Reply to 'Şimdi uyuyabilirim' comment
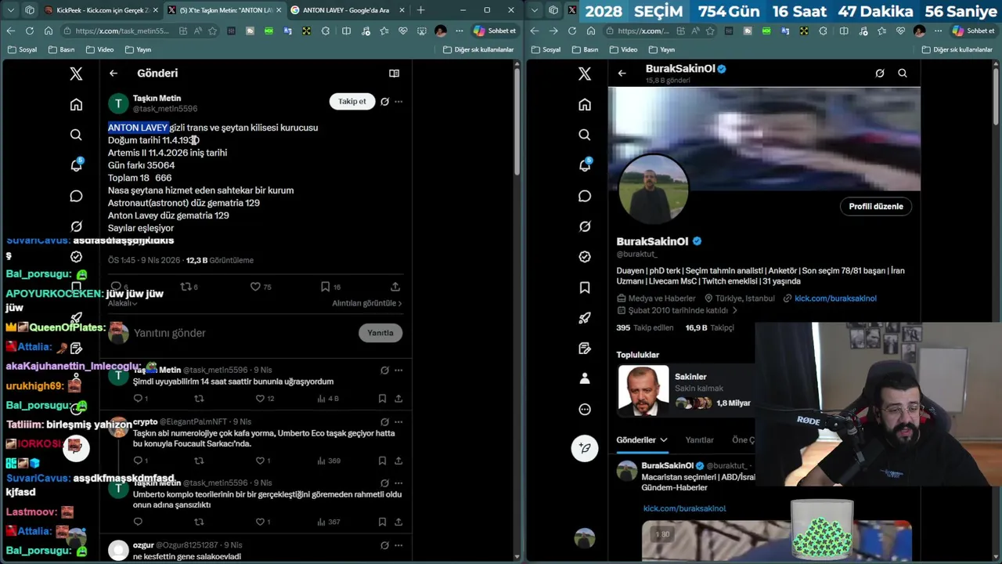Viewport: 1002px width, 564px height. point(139,398)
